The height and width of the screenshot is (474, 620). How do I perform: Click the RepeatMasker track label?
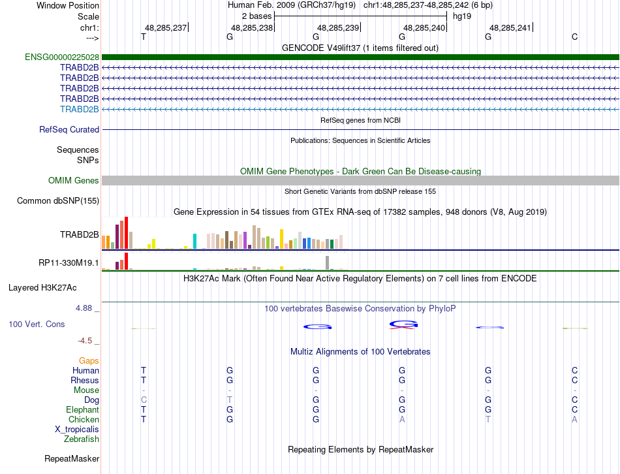pos(72,459)
